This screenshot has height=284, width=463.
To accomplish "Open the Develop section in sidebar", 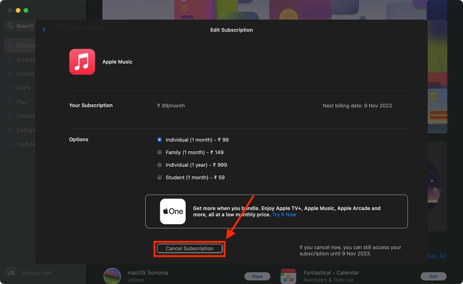I will tap(20, 116).
